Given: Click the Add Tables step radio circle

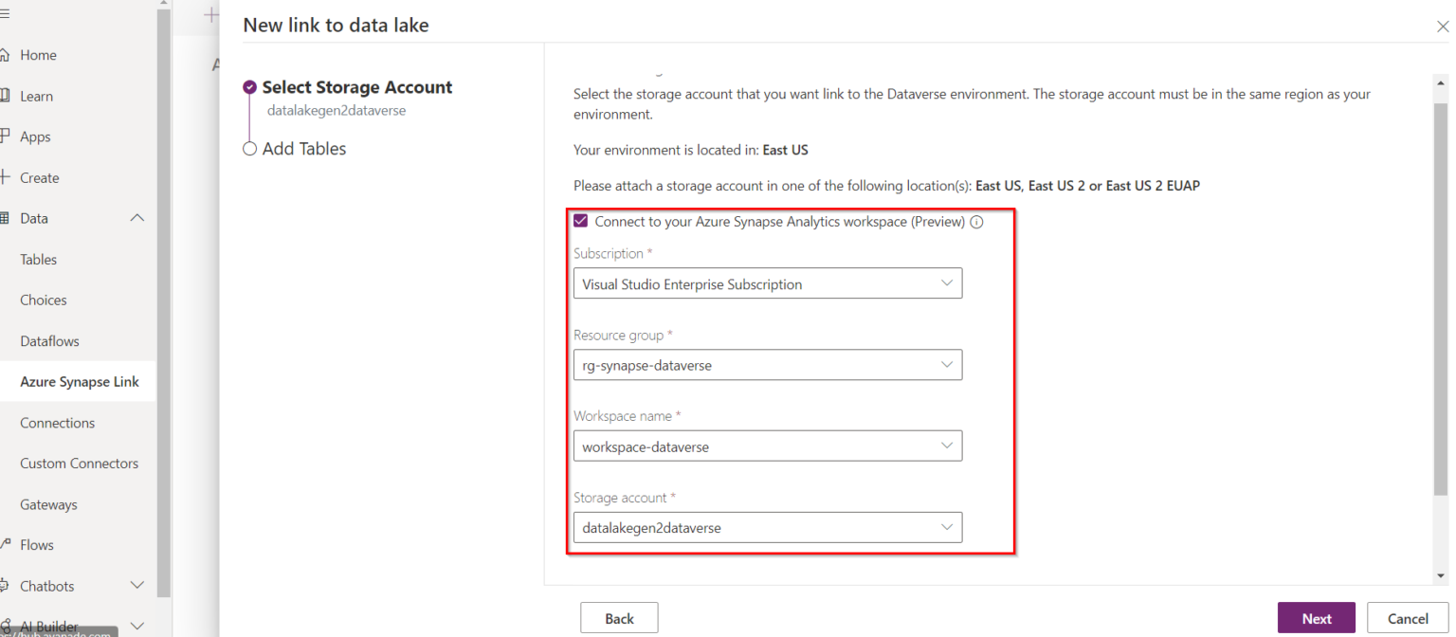Looking at the screenshot, I should (249, 148).
